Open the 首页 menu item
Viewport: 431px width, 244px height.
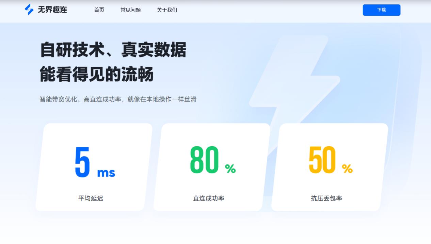coord(99,10)
